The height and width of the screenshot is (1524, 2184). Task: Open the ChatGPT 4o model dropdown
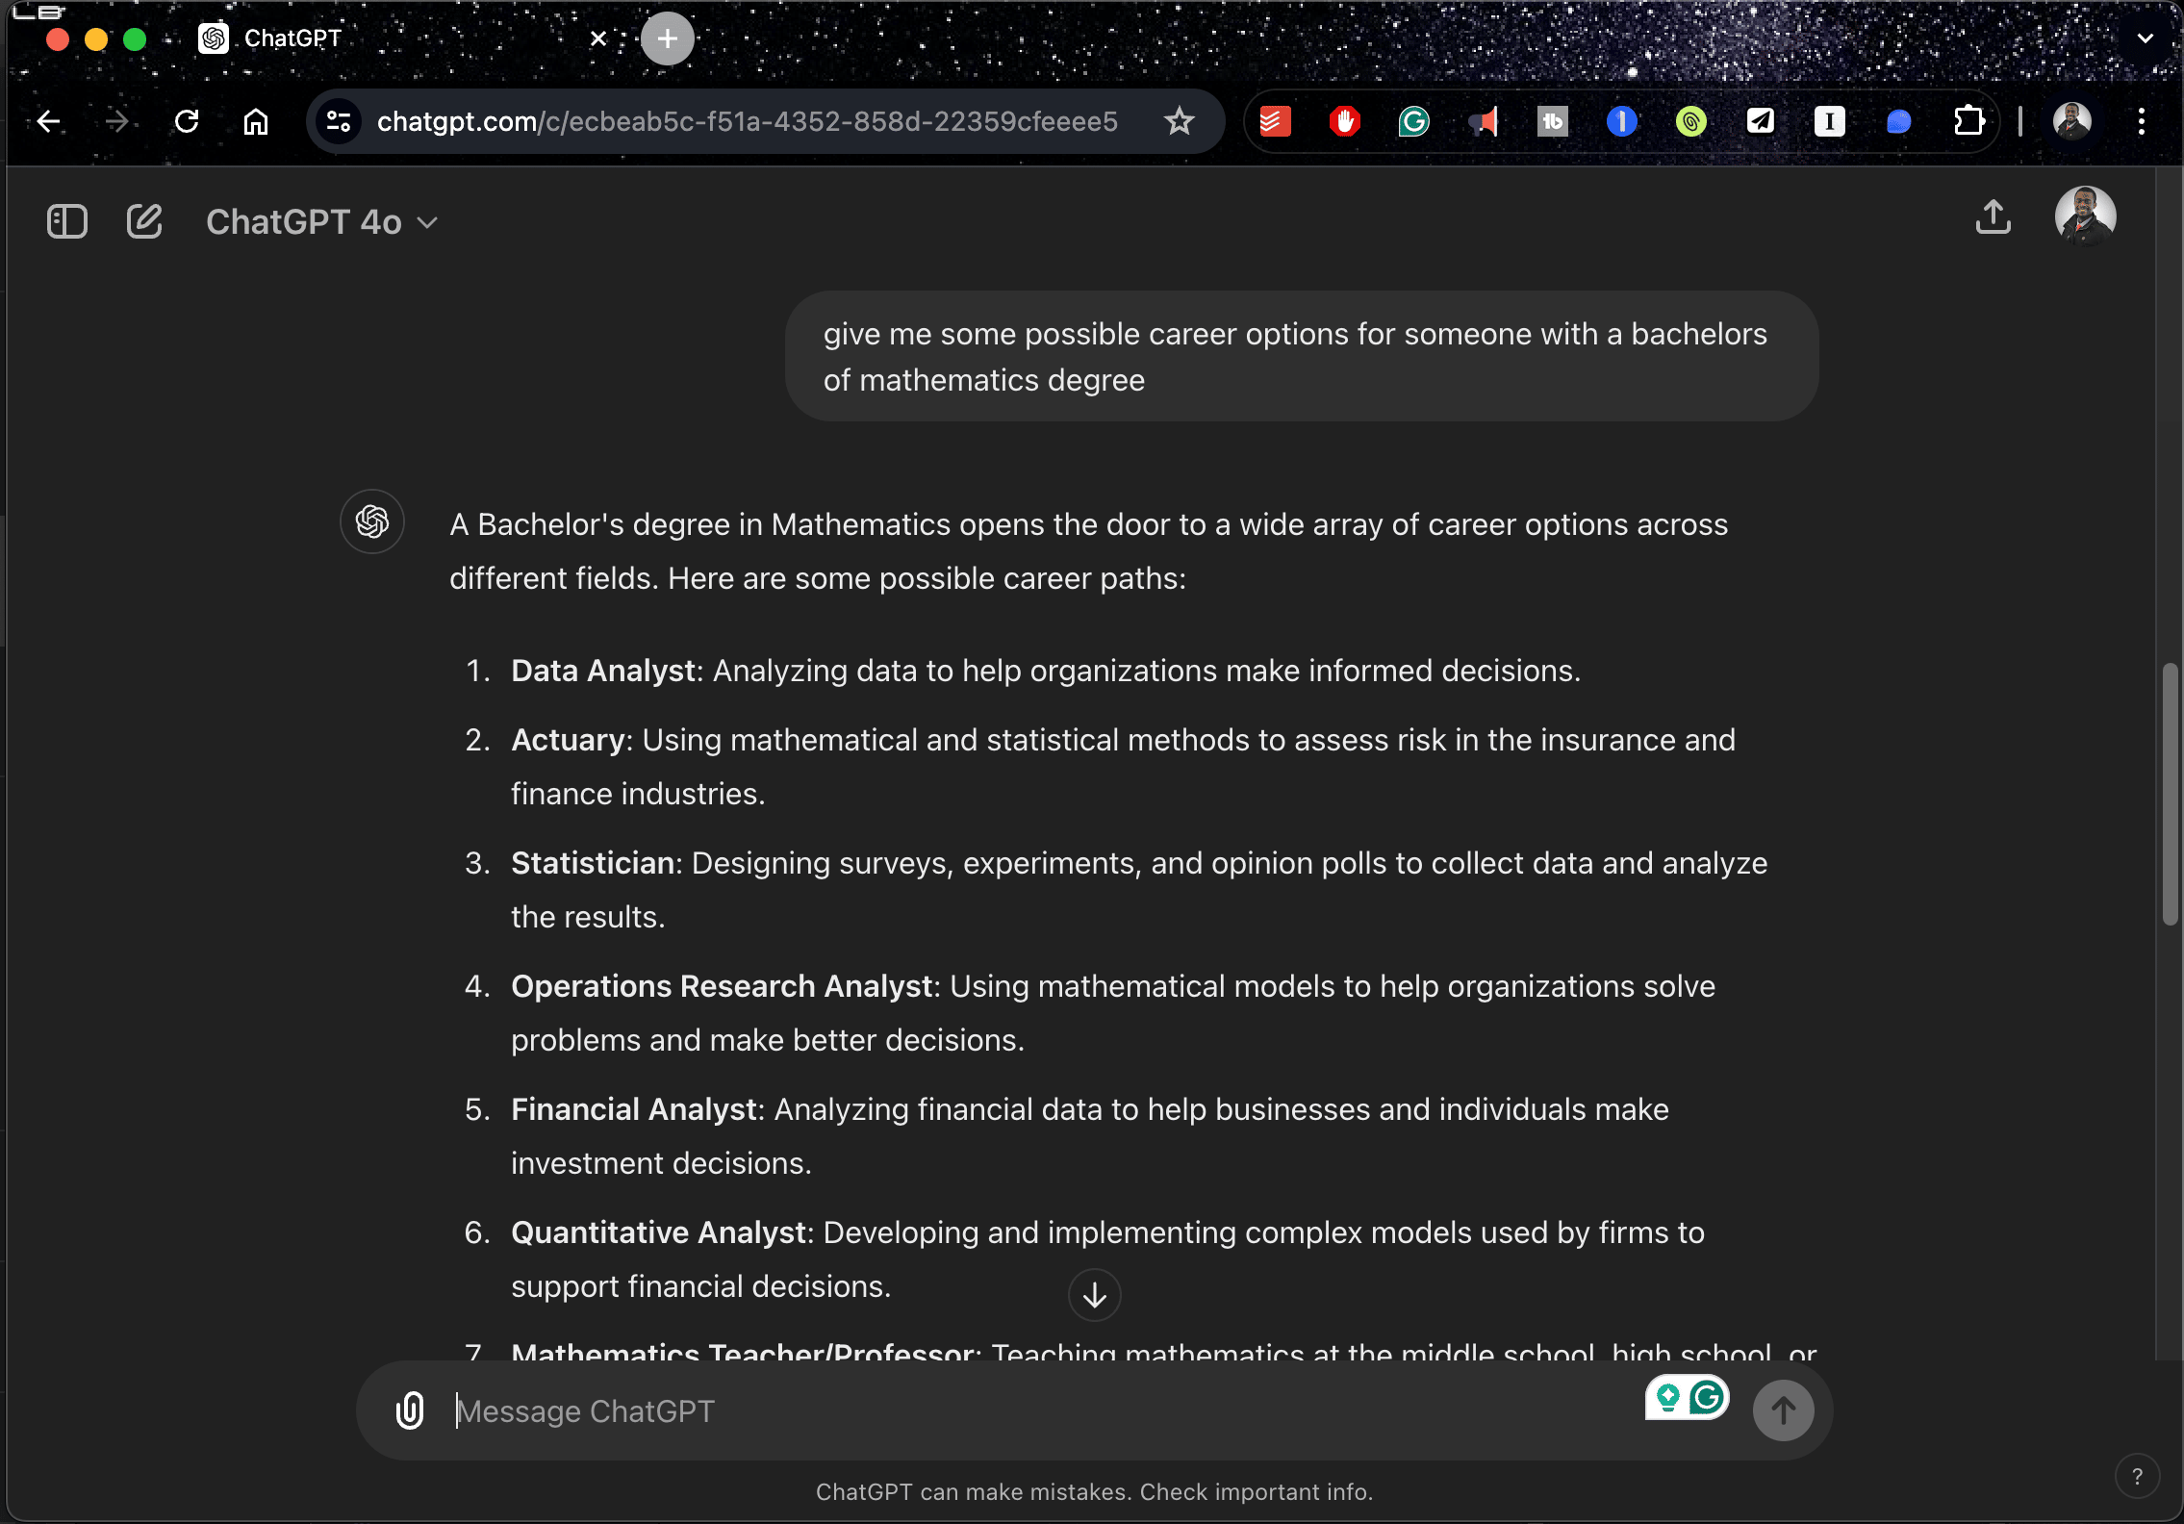[321, 222]
